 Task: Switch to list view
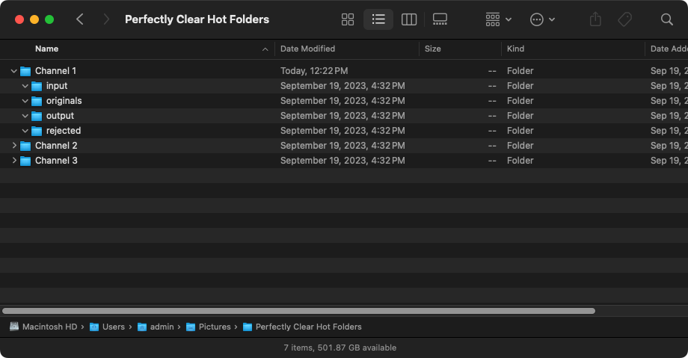(x=378, y=19)
